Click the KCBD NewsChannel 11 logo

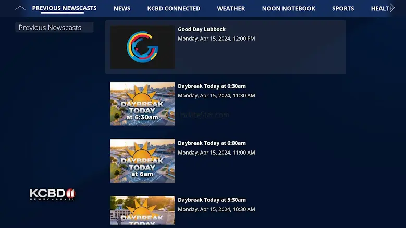53,194
